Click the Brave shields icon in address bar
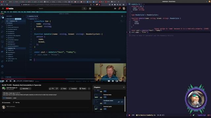Image resolution: width=211 pixels, height=118 pixels. point(97,5)
